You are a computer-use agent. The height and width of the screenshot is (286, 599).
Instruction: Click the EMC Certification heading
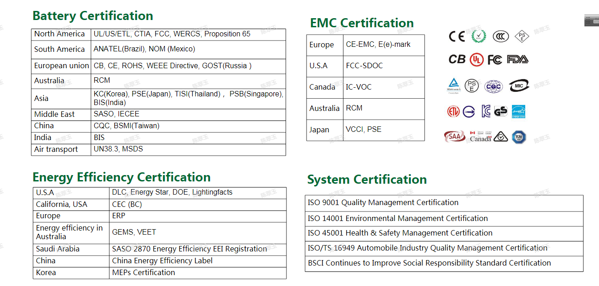point(362,23)
